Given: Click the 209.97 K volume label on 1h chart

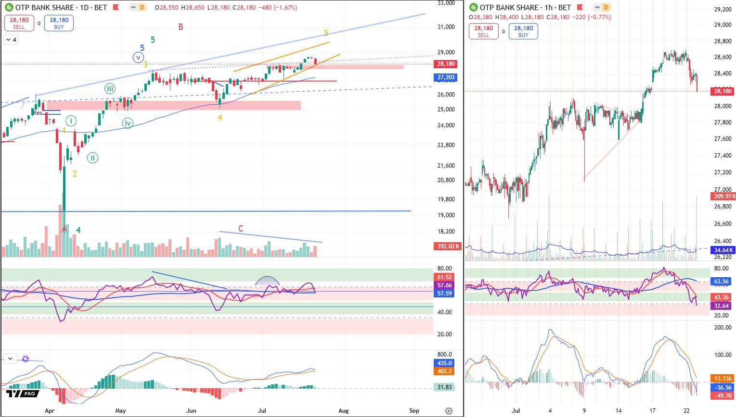Looking at the screenshot, I should [x=723, y=196].
